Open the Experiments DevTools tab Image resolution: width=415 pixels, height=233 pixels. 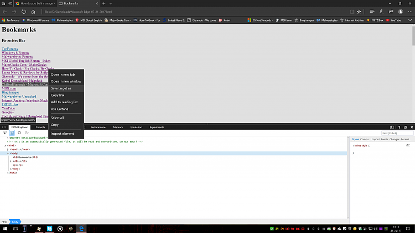click(x=157, y=128)
